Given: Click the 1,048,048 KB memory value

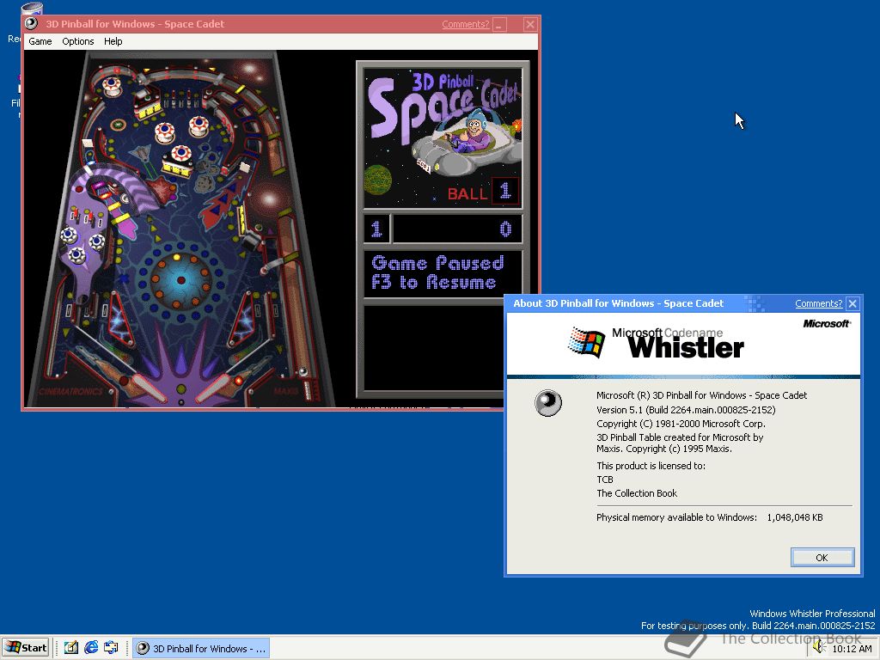Looking at the screenshot, I should click(795, 517).
